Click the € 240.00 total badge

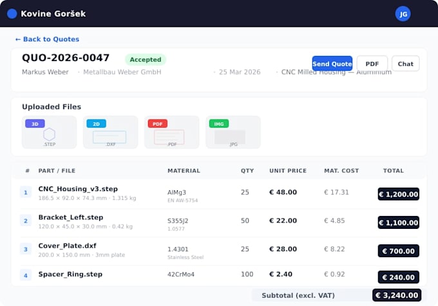398,277
